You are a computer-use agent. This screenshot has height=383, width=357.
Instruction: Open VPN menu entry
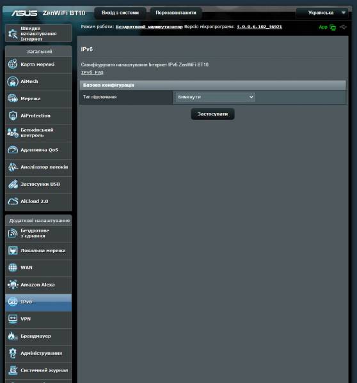tap(38, 319)
